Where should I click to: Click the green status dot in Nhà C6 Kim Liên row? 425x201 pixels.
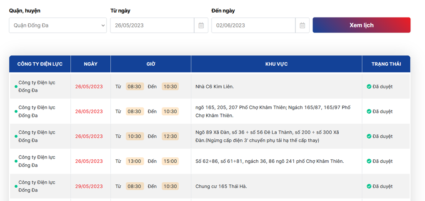(16, 87)
